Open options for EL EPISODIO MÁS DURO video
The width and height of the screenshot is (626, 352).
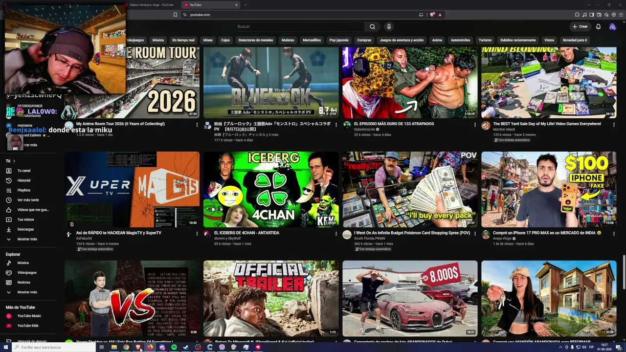coord(475,125)
